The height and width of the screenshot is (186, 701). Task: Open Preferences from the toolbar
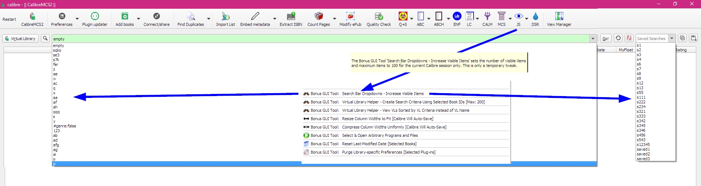coord(62,16)
